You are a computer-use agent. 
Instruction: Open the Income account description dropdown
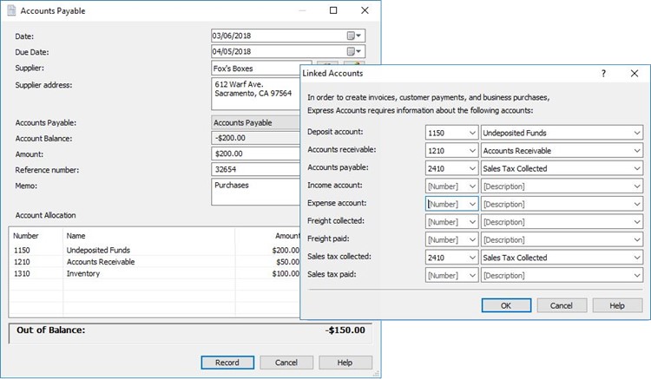(637, 186)
